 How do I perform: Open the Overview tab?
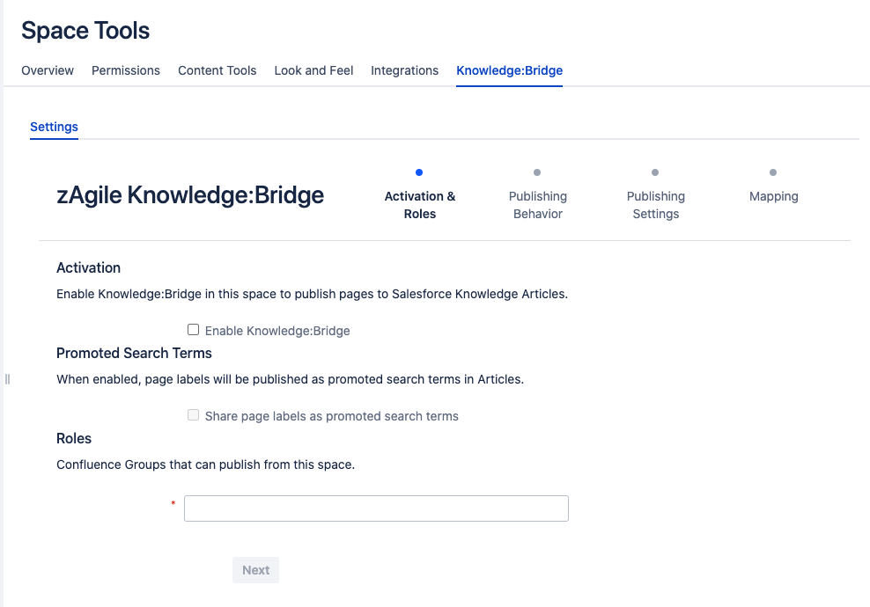(48, 70)
